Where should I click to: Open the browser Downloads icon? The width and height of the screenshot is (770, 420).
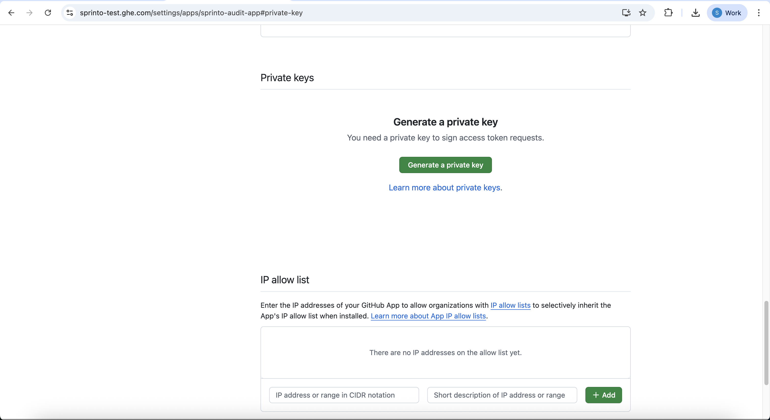[x=696, y=13]
